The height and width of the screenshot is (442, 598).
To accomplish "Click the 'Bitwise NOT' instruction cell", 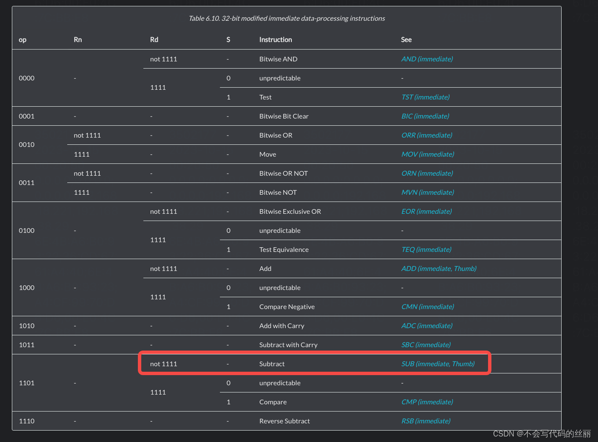I will click(x=278, y=193).
